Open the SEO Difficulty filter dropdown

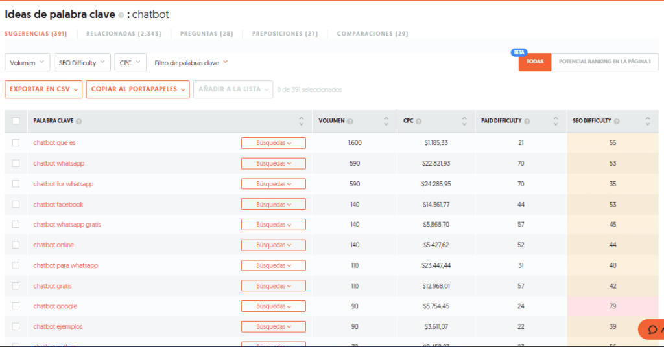(82, 63)
